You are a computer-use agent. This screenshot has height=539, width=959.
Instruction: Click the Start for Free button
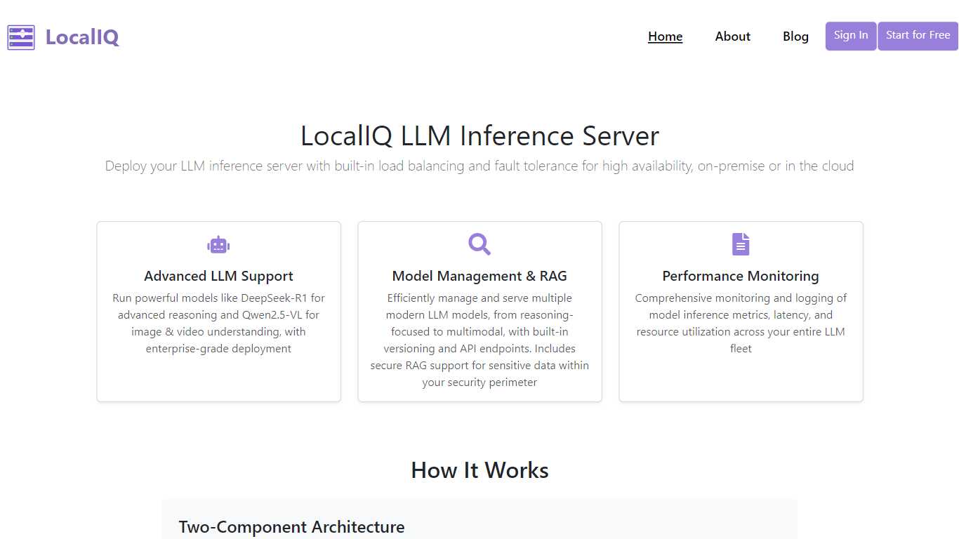[x=918, y=36]
